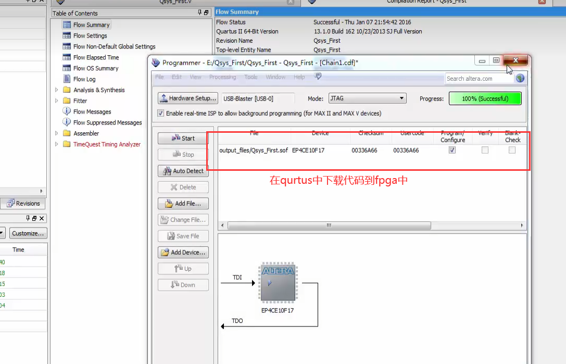The height and width of the screenshot is (364, 566).
Task: Click TimeQuest Timing Analyzer folder icon
Action: tap(67, 144)
